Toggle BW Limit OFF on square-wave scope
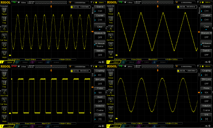The image size is (213, 128). click(x=100, y=82)
